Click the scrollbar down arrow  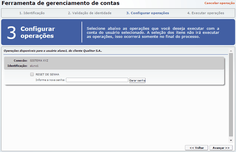click(231, 140)
